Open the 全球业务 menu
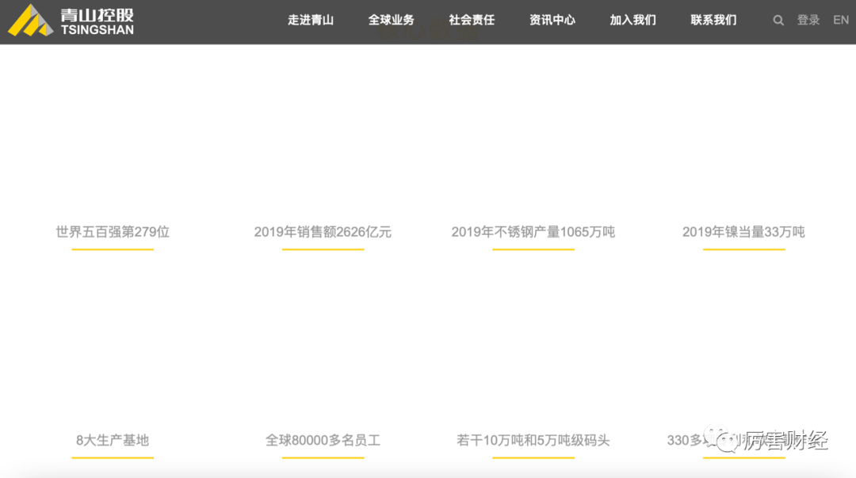Viewport: 856px width, 478px height. click(x=391, y=20)
